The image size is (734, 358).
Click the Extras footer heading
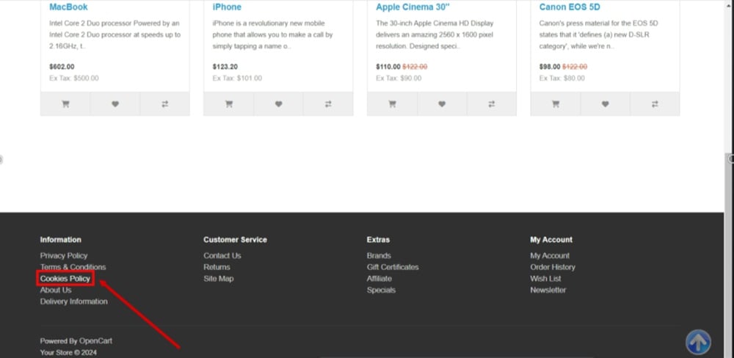tap(378, 240)
